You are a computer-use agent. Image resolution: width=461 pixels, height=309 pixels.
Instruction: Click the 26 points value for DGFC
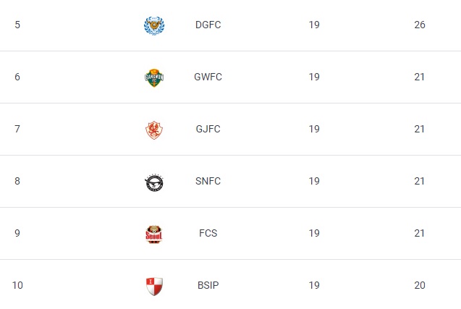pyautogui.click(x=420, y=25)
